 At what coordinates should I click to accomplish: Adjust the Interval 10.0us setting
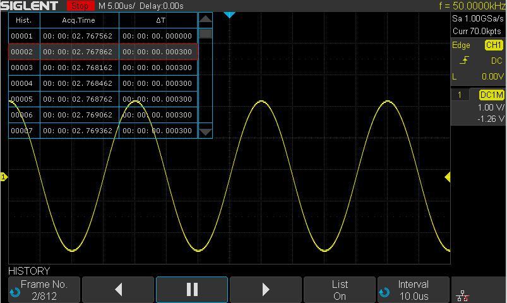point(413,289)
